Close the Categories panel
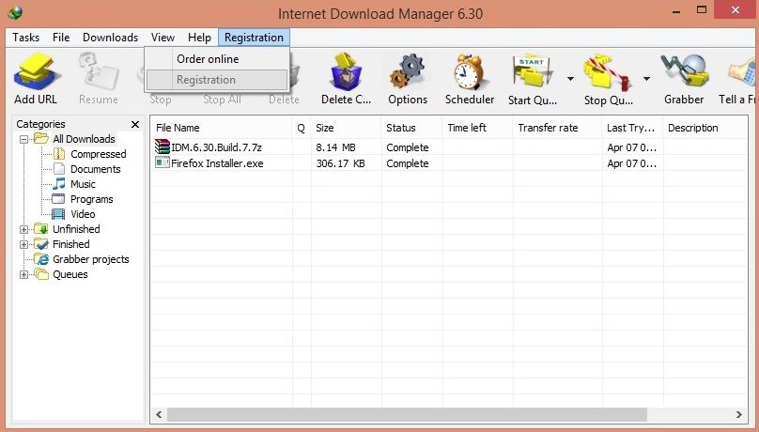Image resolution: width=759 pixels, height=432 pixels. [x=135, y=124]
